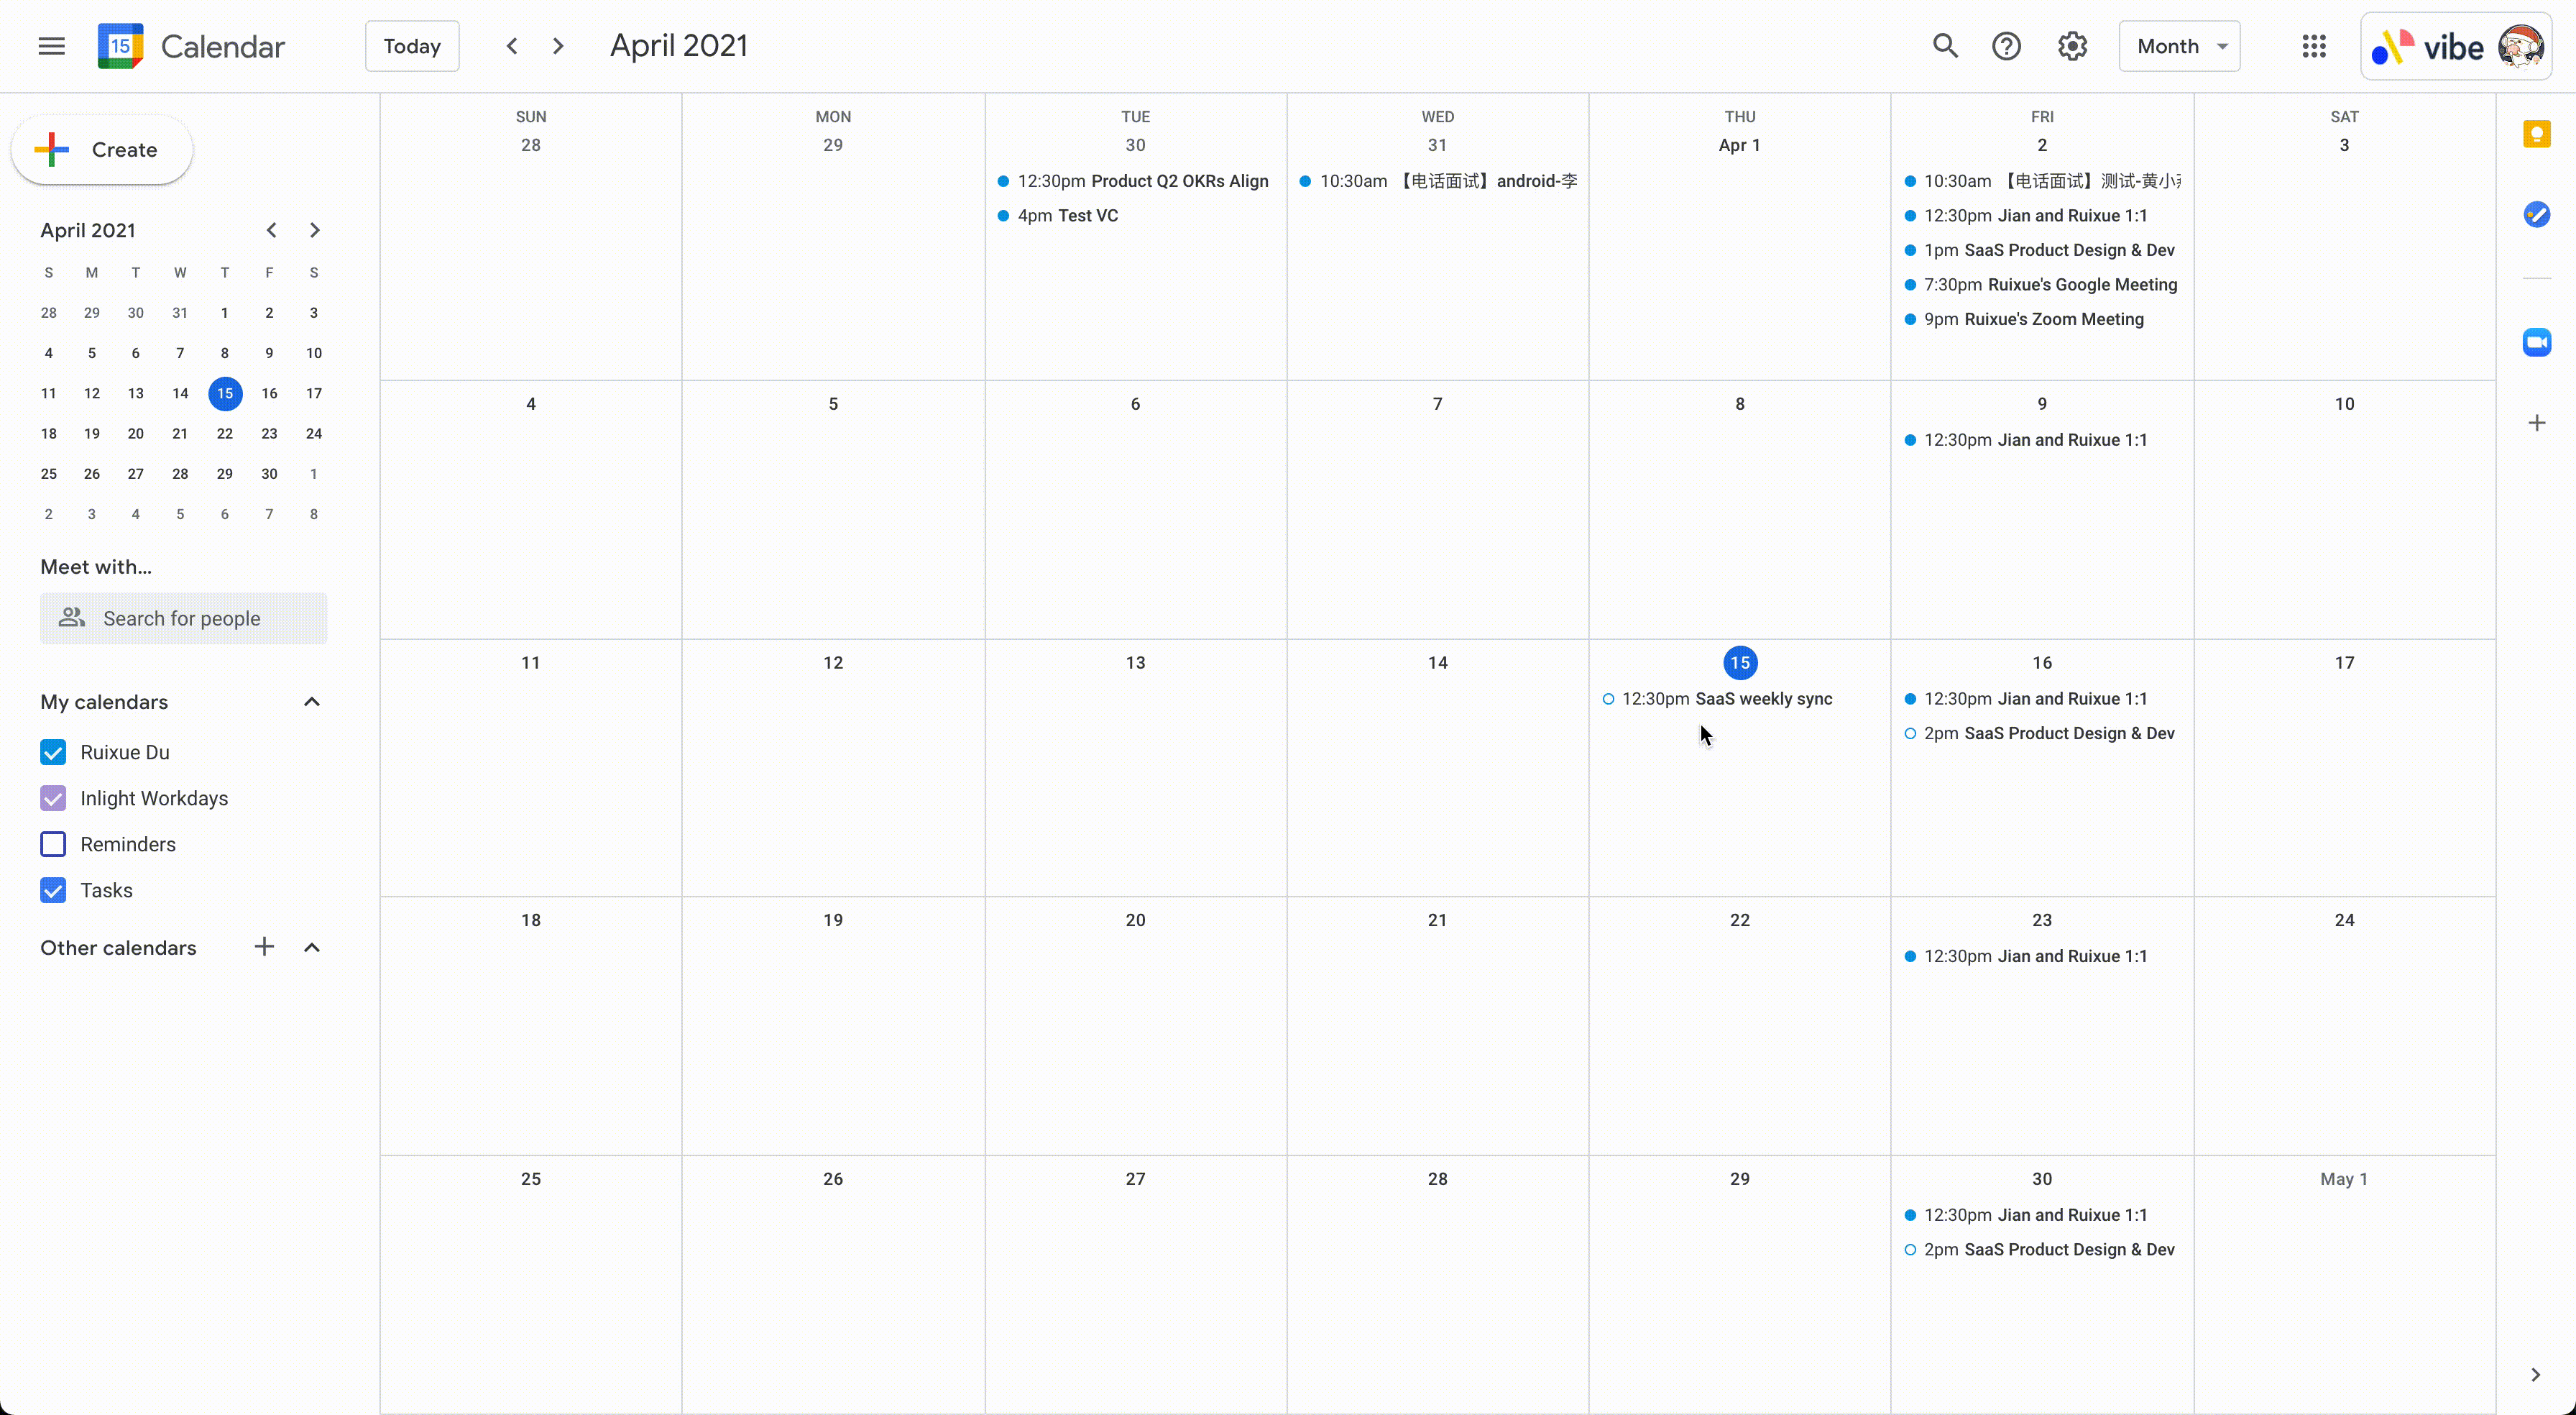Open the main navigation hamburger menu
Screen dimensions: 2576x1415
pos(51,45)
